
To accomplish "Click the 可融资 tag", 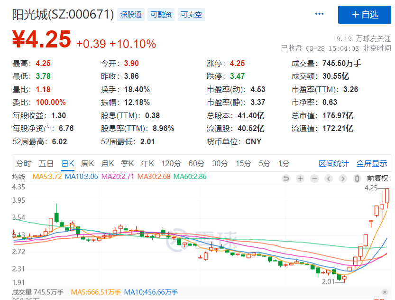I will pos(161,15).
